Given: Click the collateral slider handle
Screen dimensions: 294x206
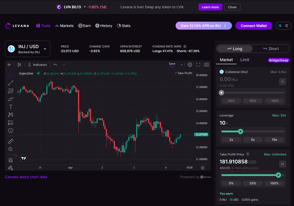Looking at the screenshot, I should click(221, 93).
